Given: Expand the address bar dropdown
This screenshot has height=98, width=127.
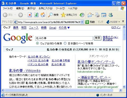Looking at the screenshot, I should [82, 22].
